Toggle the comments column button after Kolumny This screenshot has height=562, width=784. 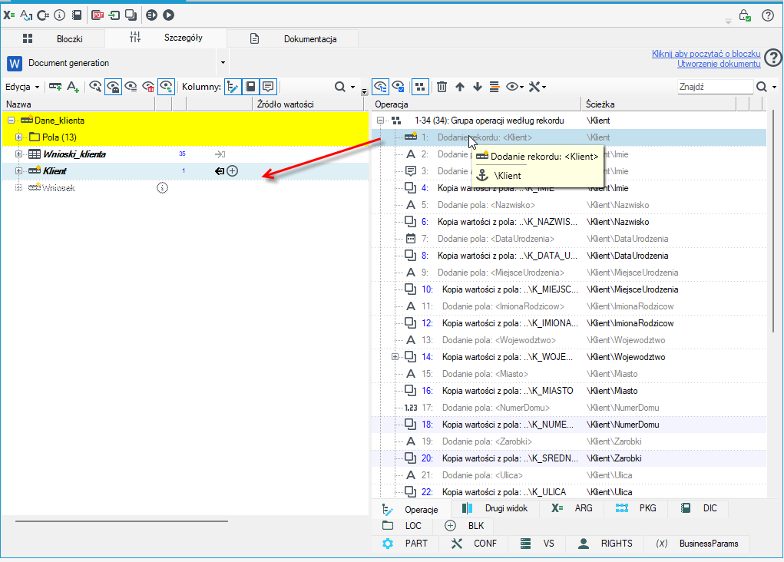[x=269, y=87]
